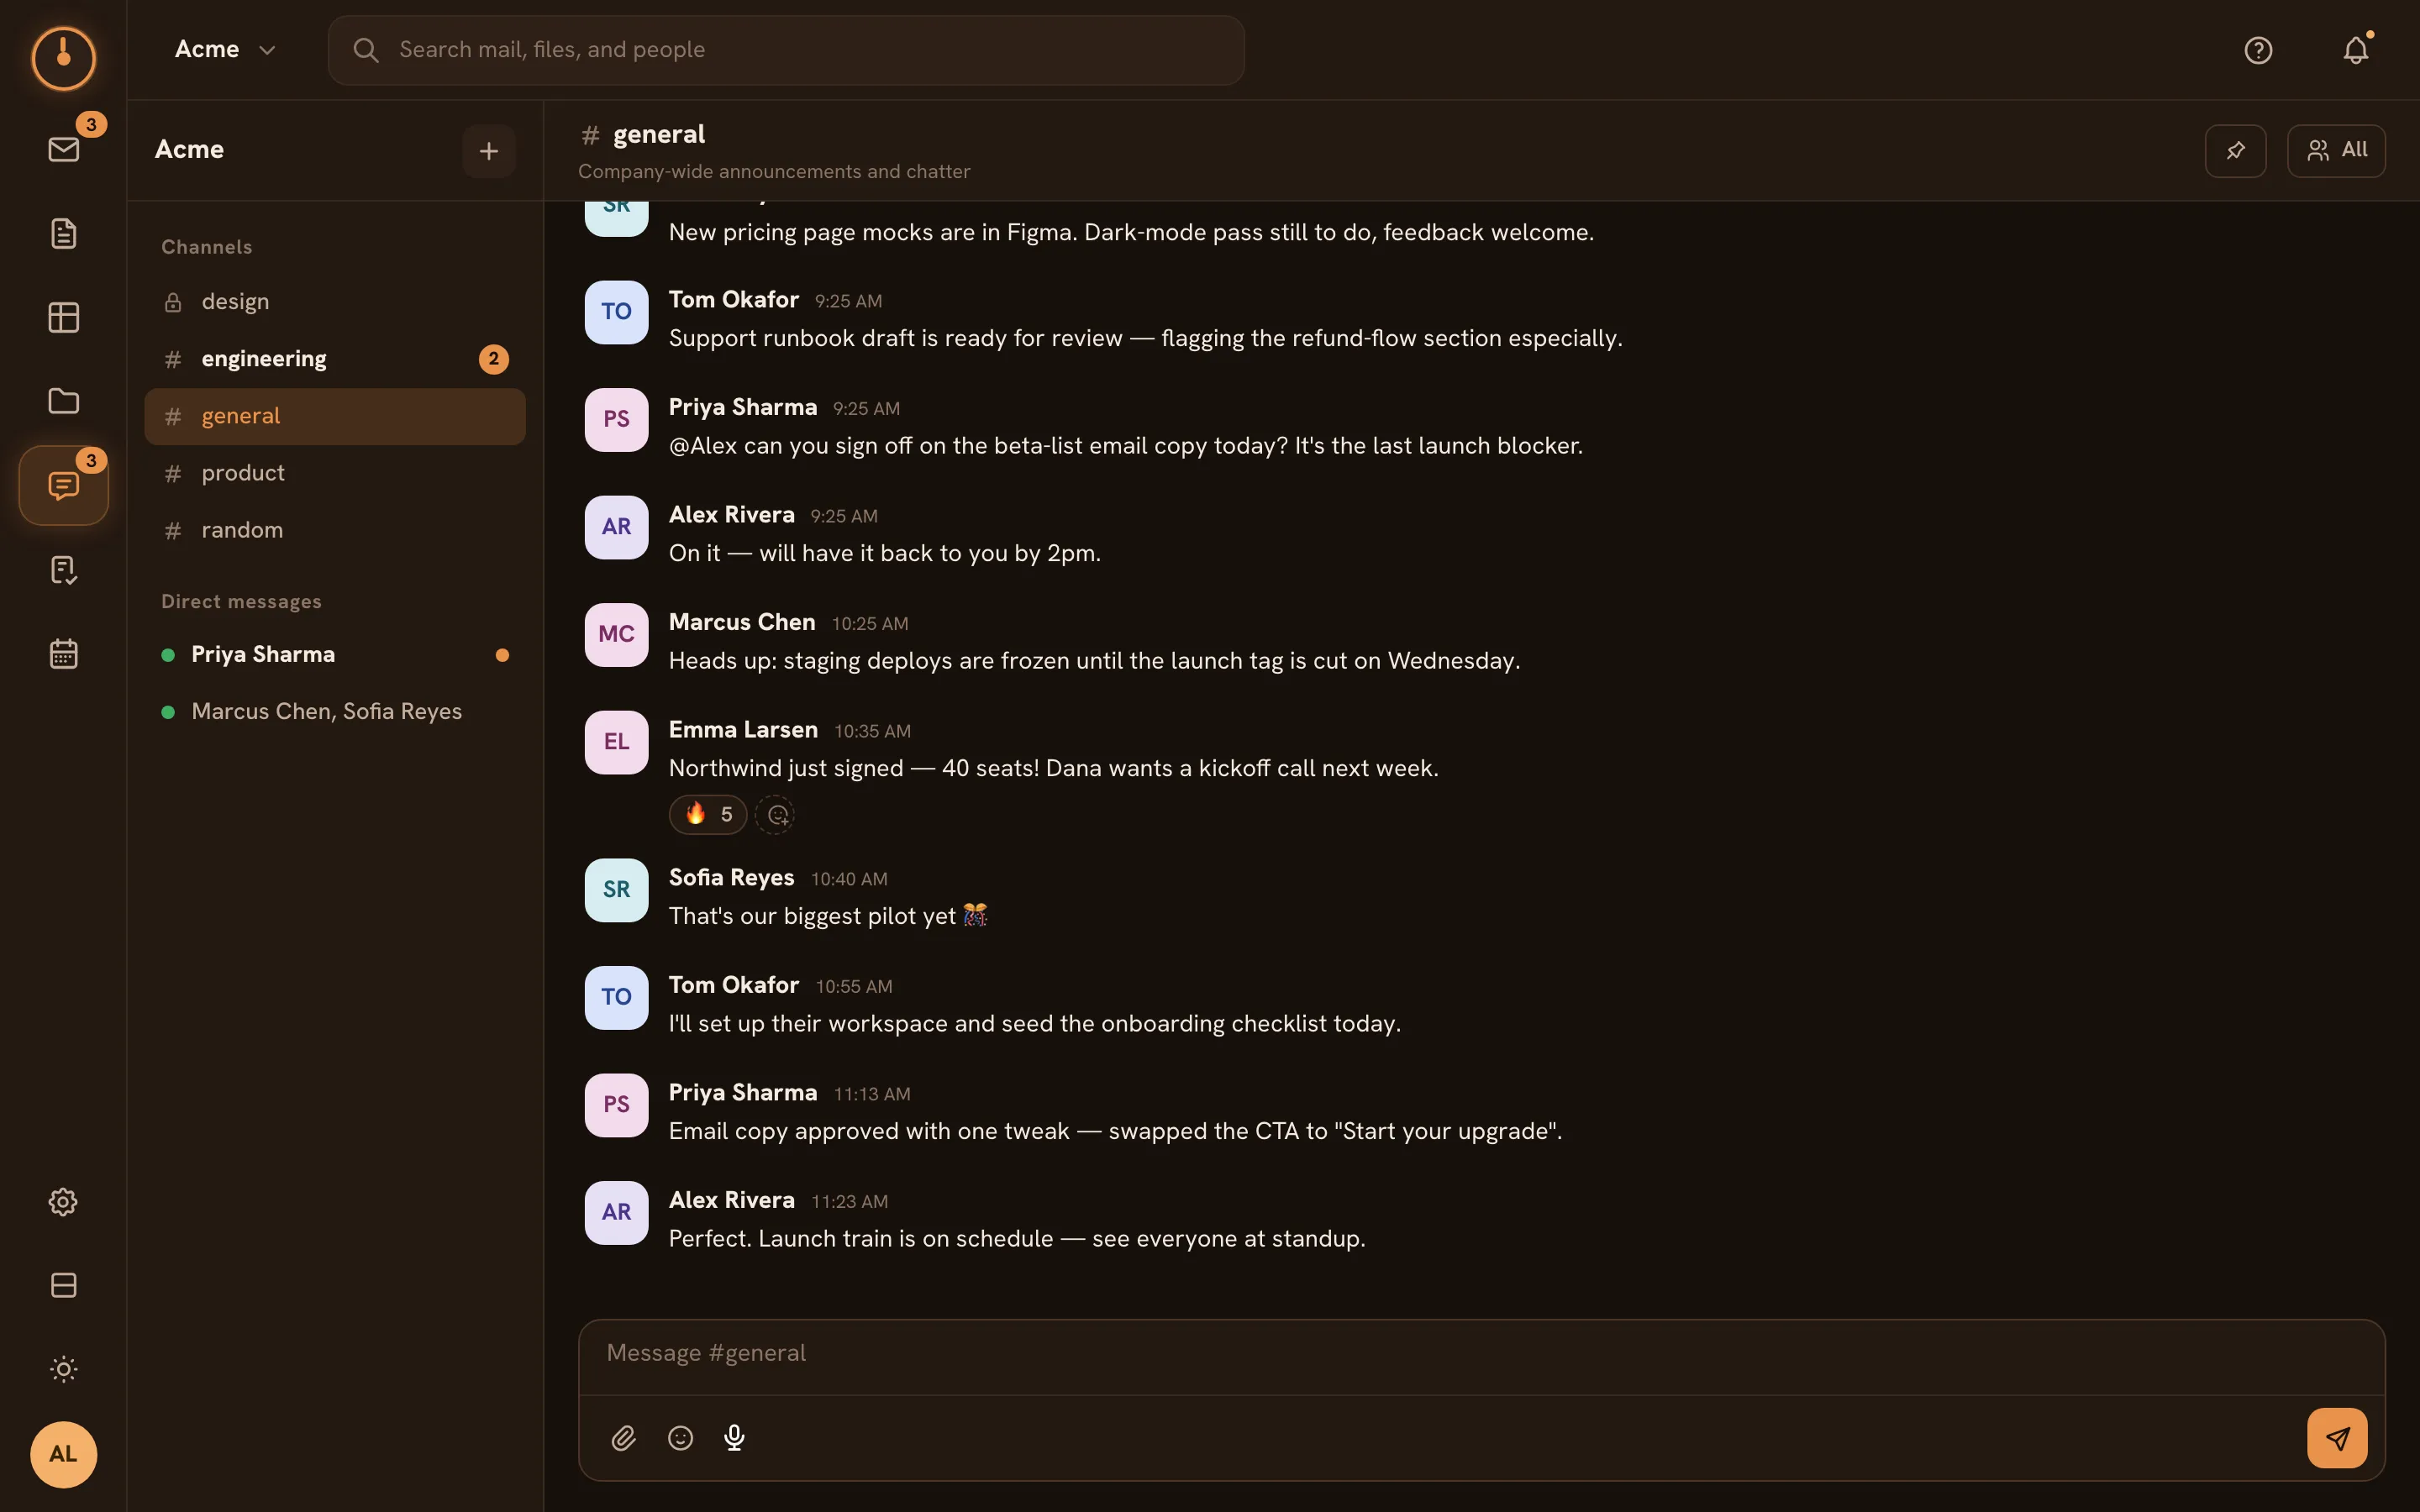The height and width of the screenshot is (1512, 2420).
Task: Click the SR avatar at 10:40 AM
Action: 616,890
